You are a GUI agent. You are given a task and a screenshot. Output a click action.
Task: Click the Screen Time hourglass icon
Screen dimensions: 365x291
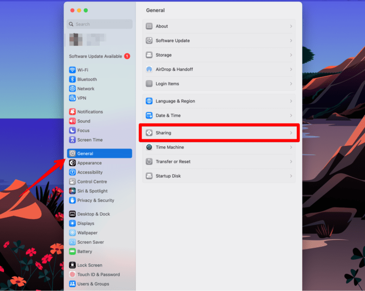click(72, 140)
